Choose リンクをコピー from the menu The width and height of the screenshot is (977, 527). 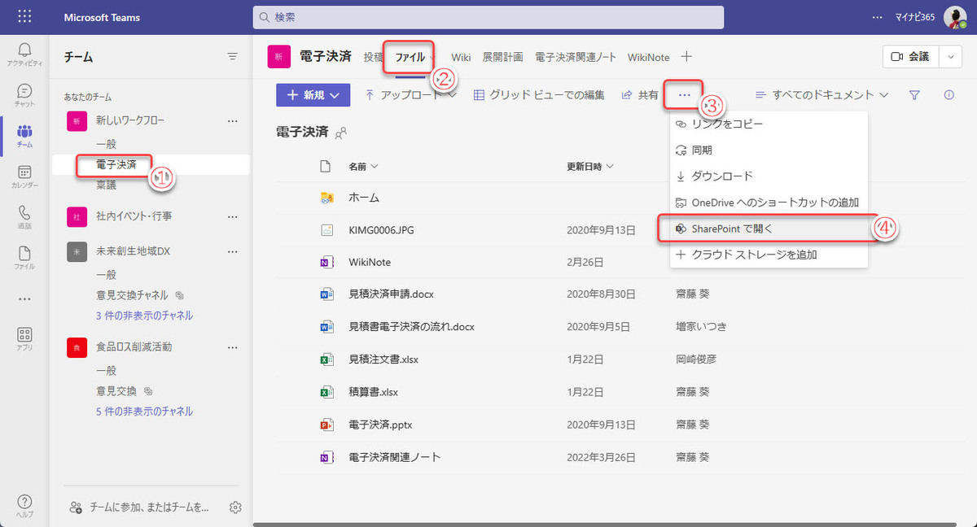[769, 124]
